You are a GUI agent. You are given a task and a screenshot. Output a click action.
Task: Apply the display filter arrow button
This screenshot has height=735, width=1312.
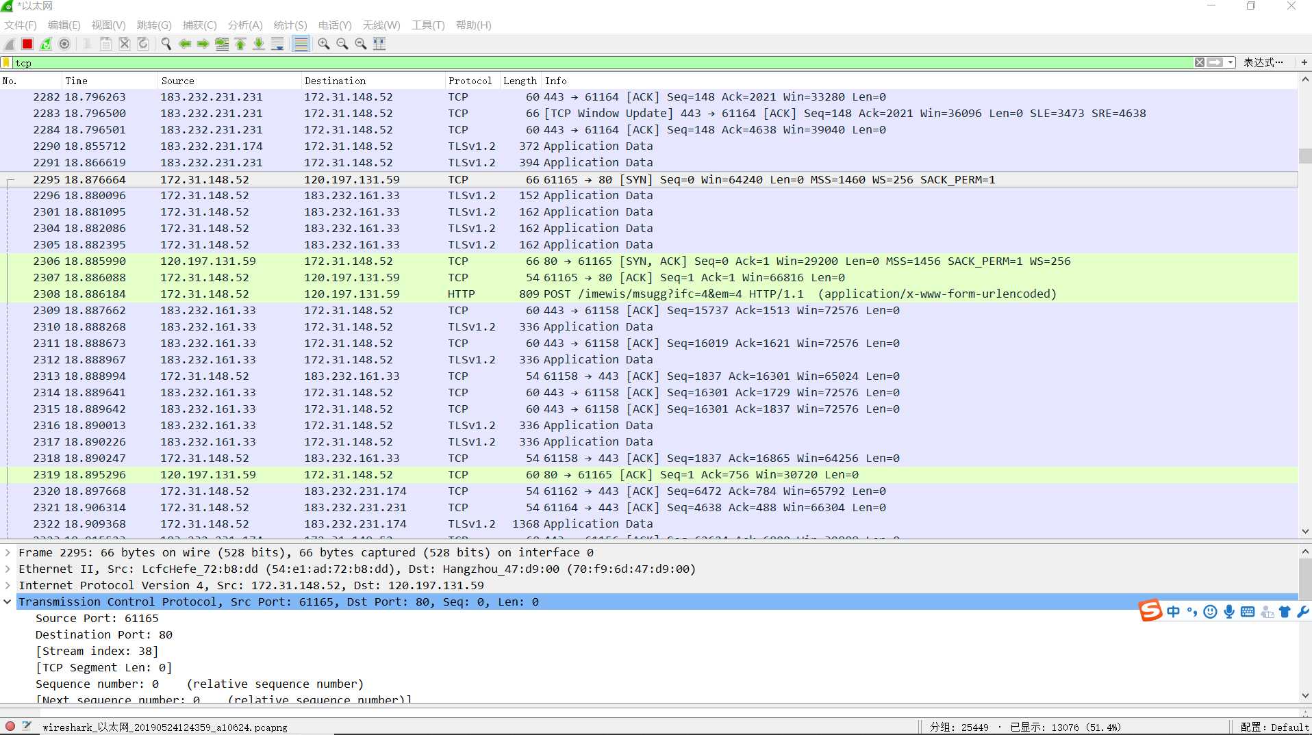click(x=1215, y=62)
